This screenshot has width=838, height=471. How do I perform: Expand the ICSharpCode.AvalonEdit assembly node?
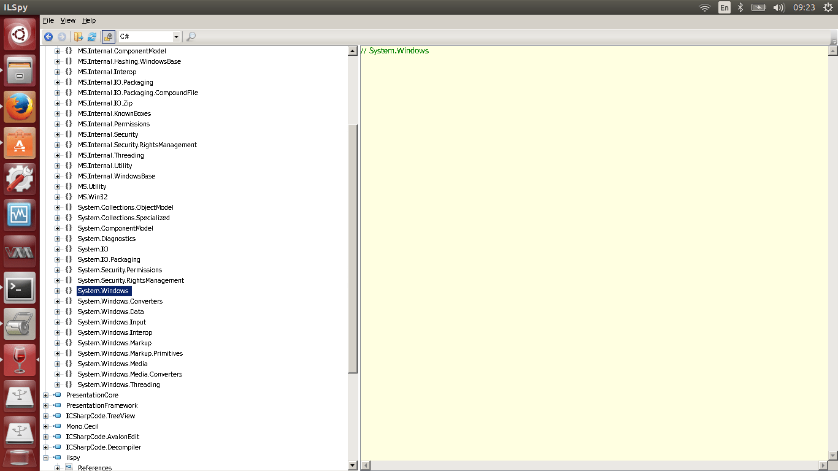tap(45, 437)
